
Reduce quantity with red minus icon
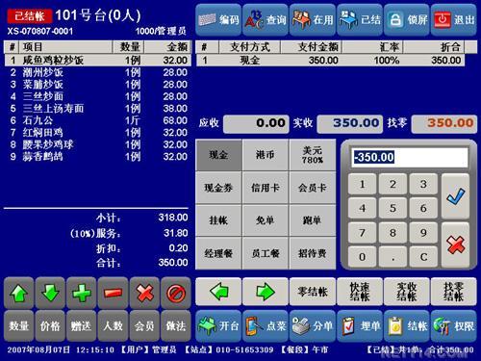pyautogui.click(x=113, y=293)
